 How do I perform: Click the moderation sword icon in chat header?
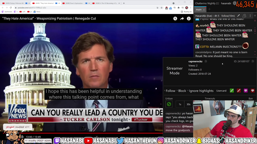(239, 16)
